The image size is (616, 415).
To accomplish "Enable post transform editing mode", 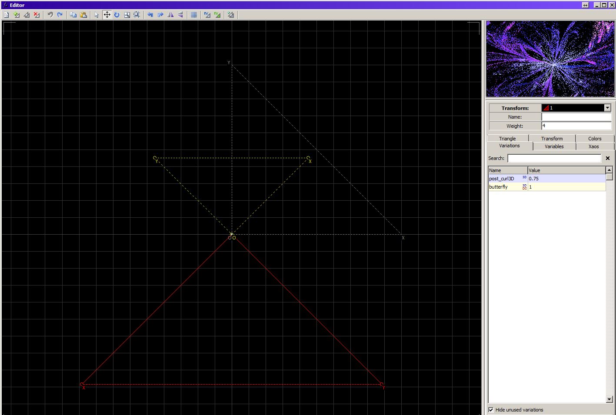I will pyautogui.click(x=207, y=14).
